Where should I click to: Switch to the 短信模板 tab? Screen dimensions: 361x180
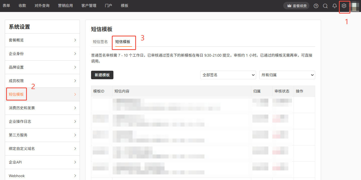coord(123,42)
